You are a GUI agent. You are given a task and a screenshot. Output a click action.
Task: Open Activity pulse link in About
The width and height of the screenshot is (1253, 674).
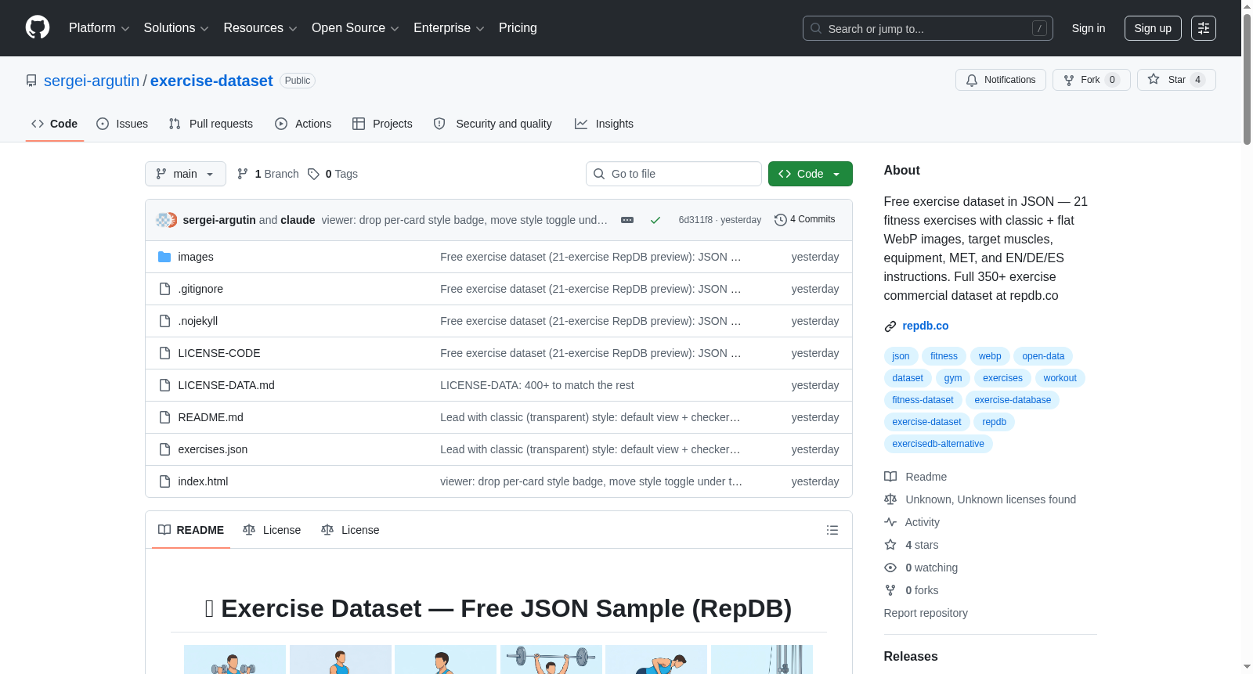point(912,522)
